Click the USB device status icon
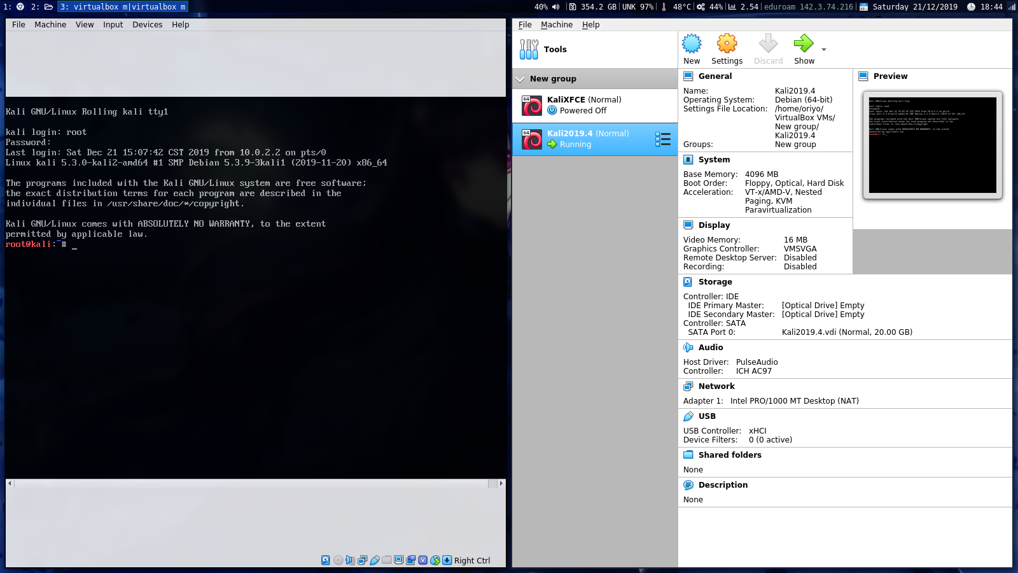The width and height of the screenshot is (1018, 573). tap(375, 560)
